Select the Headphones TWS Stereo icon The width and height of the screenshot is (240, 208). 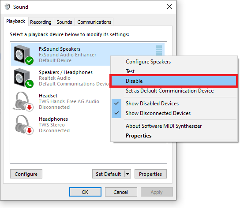tap(24, 125)
